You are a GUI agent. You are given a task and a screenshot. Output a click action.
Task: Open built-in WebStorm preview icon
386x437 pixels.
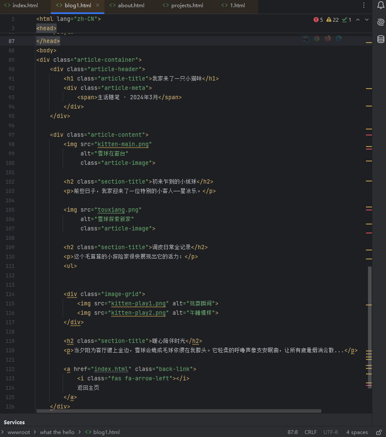[305, 38]
